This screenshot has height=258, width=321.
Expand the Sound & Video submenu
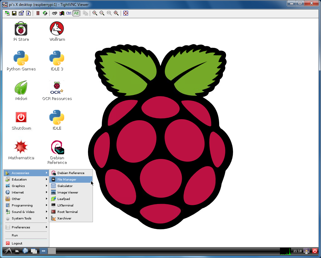(x=26, y=212)
